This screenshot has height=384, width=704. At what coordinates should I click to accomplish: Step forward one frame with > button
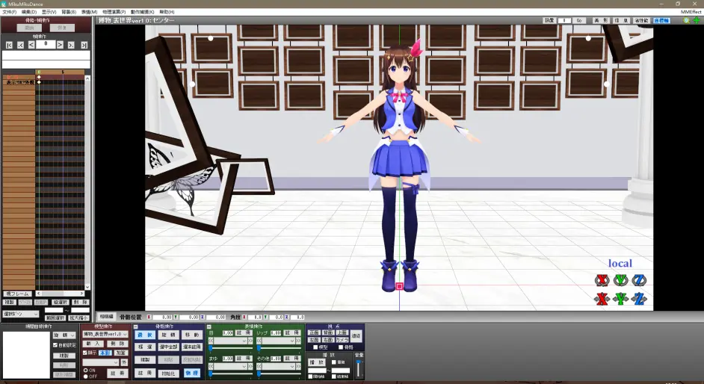coord(60,45)
